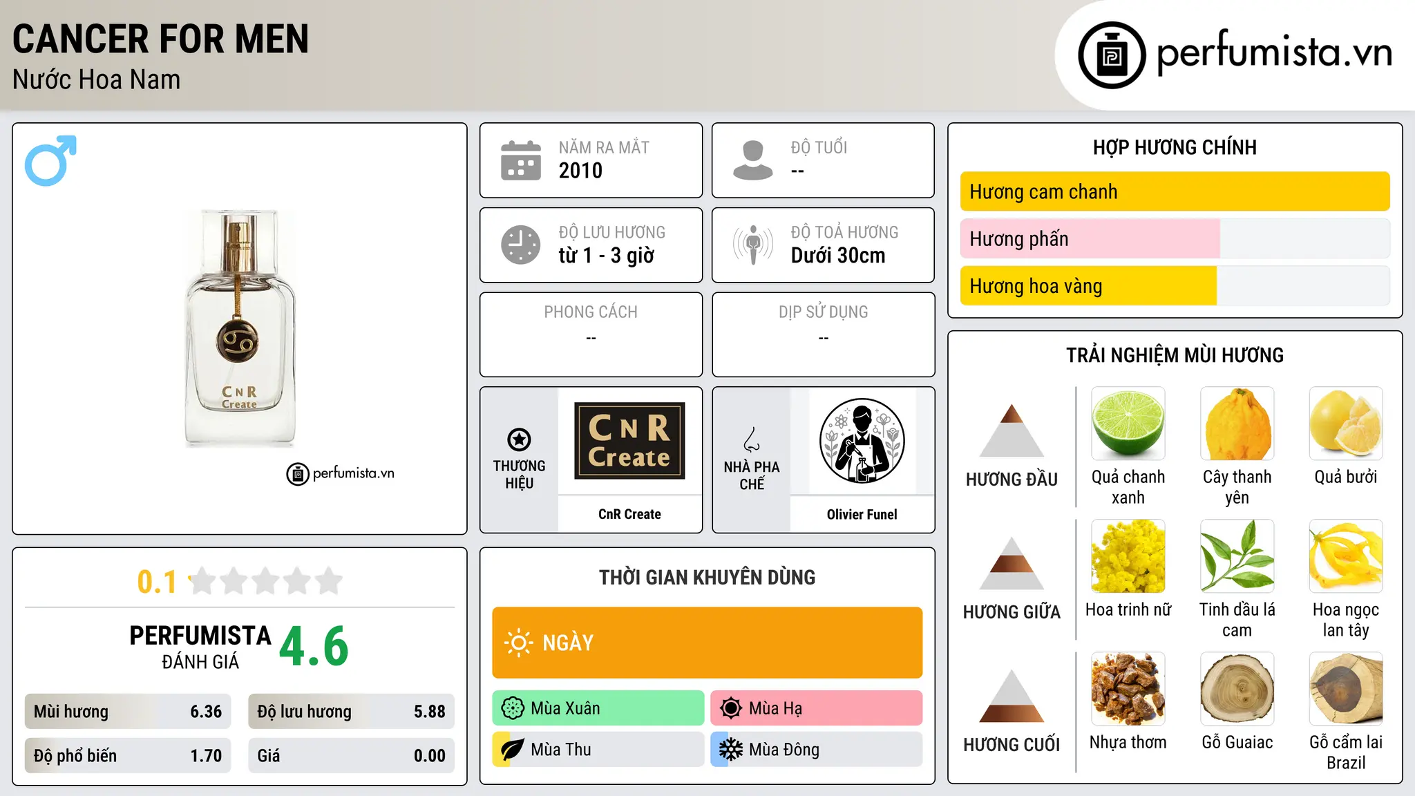Click the sillage projection icon
Image resolution: width=1415 pixels, height=796 pixels.
point(753,245)
